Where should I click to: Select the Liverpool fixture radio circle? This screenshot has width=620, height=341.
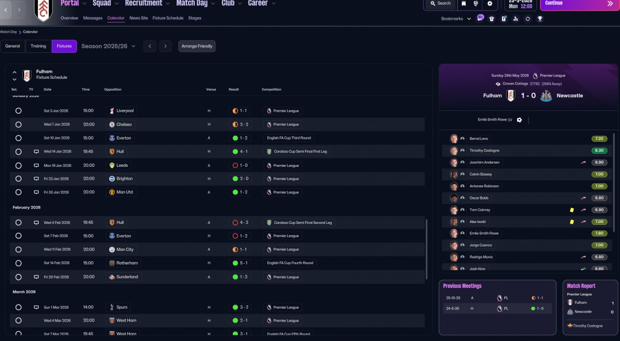(18, 111)
